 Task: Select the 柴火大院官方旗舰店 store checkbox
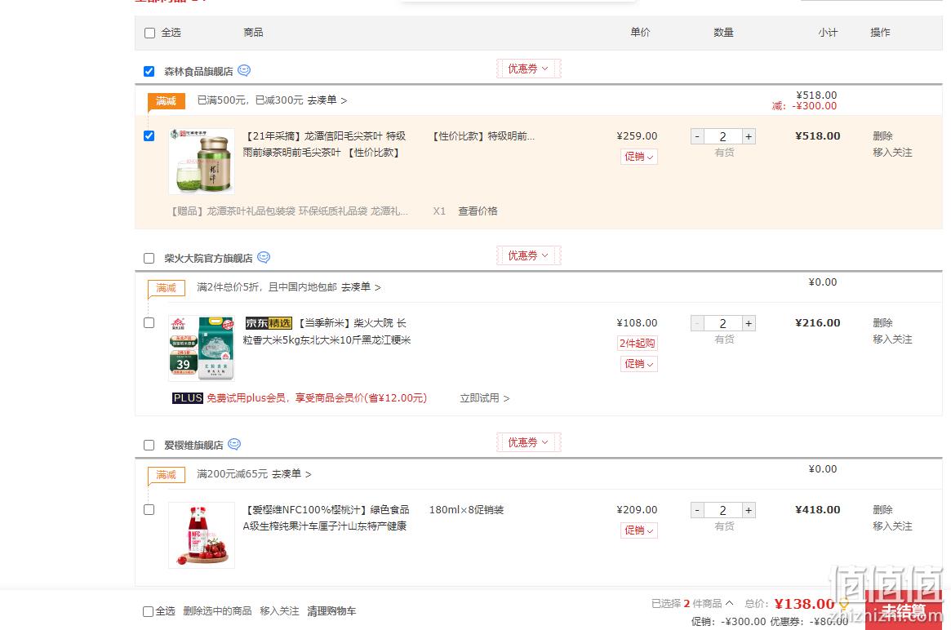(149, 259)
